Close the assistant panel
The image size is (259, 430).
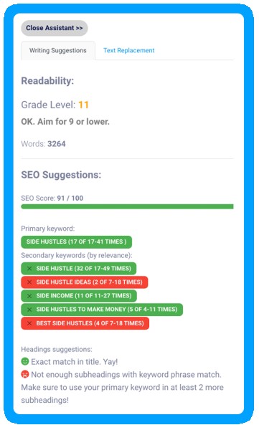55,28
